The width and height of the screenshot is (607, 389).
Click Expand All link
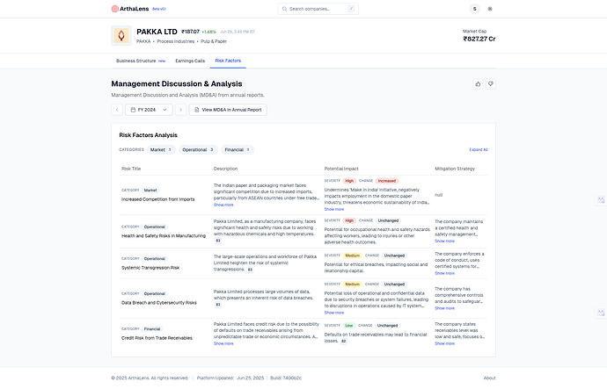point(479,149)
